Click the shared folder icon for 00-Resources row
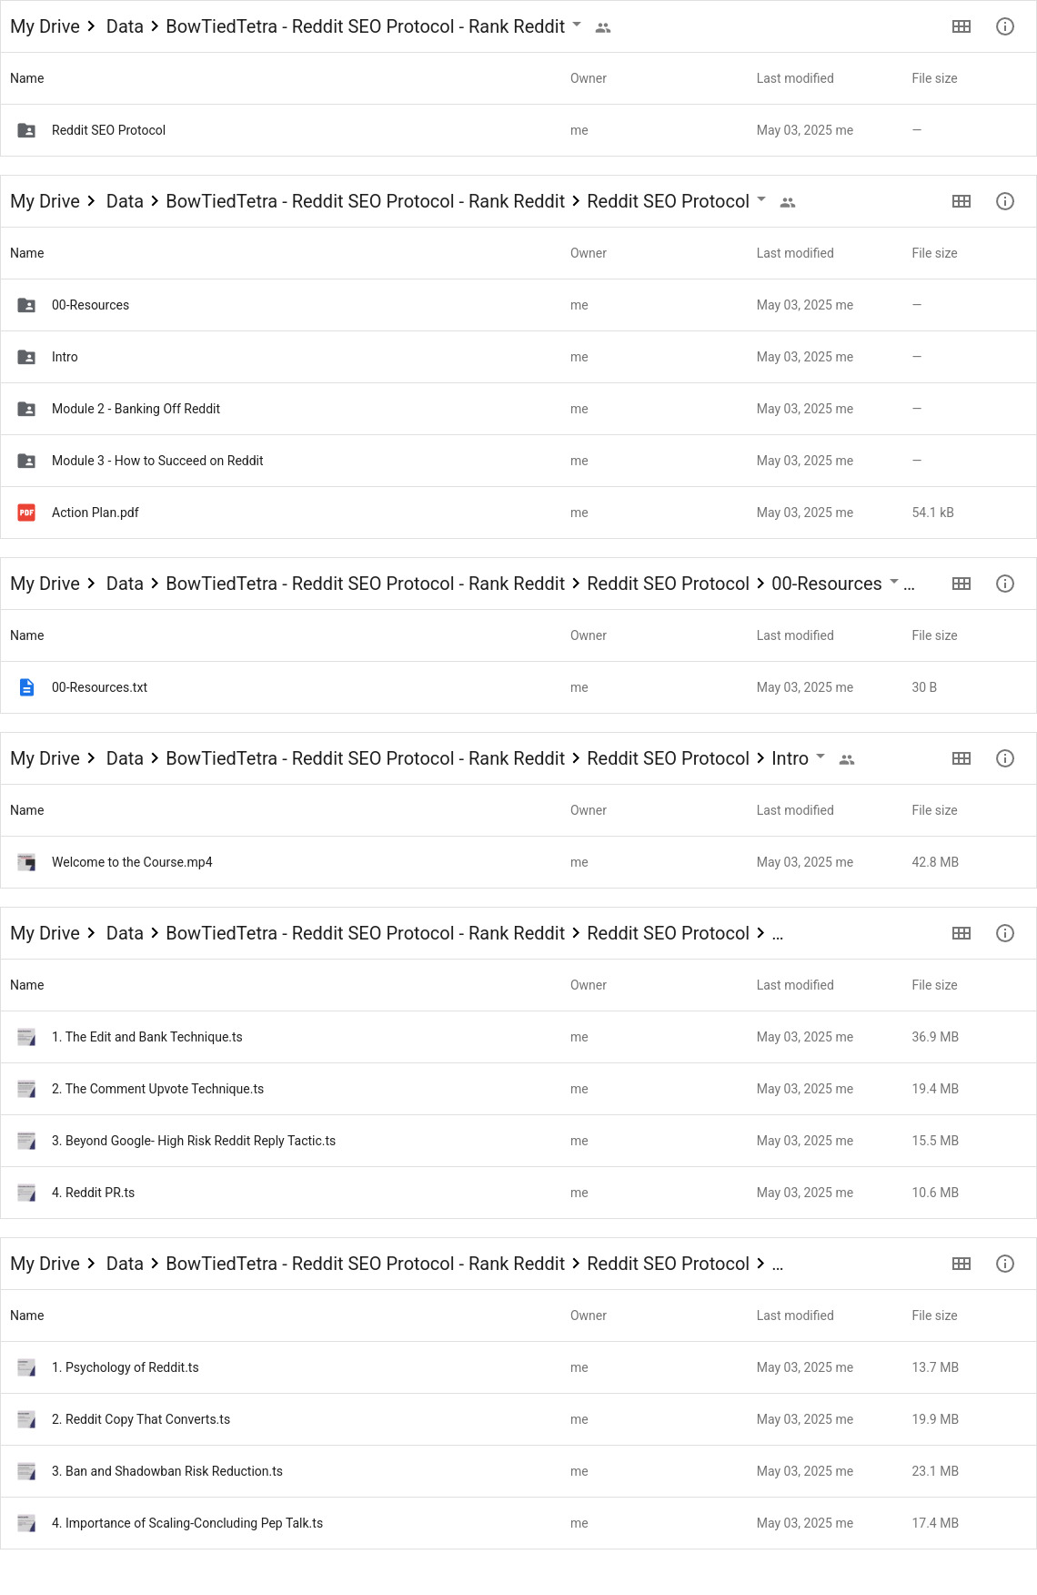Screen dimensions: 1037x1595 tap(26, 305)
